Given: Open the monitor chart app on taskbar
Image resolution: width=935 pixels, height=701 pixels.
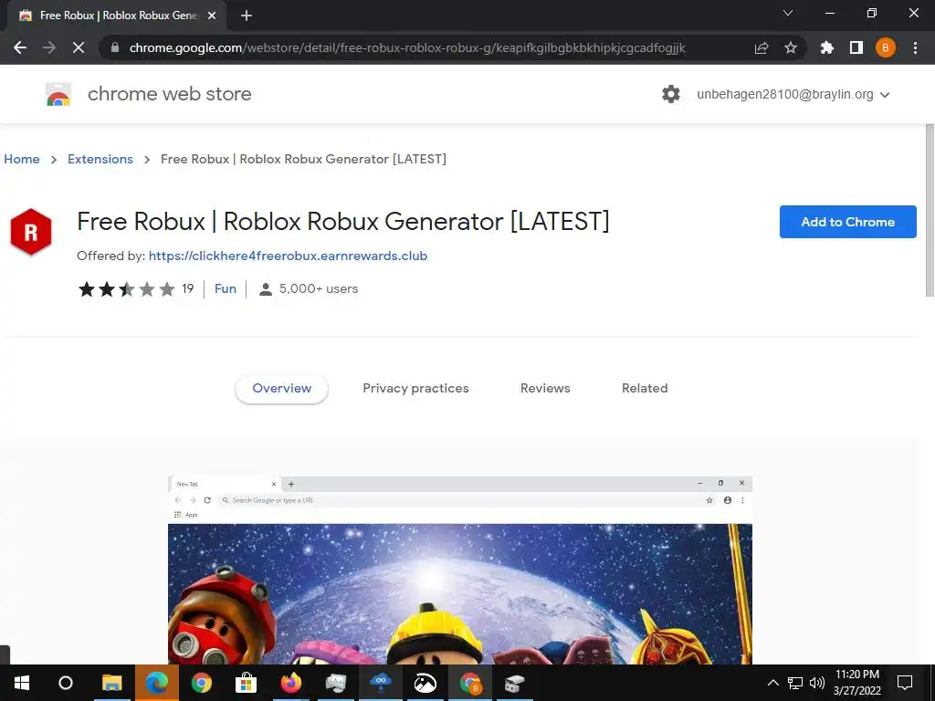Looking at the screenshot, I should (336, 683).
